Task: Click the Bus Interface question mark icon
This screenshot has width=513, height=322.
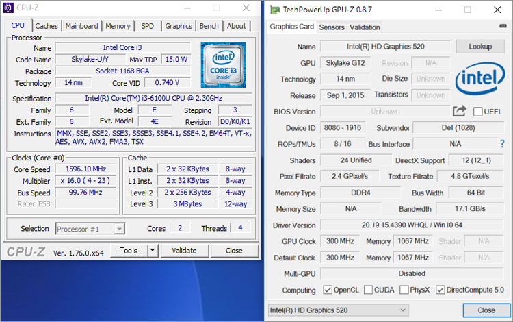Action: point(502,143)
